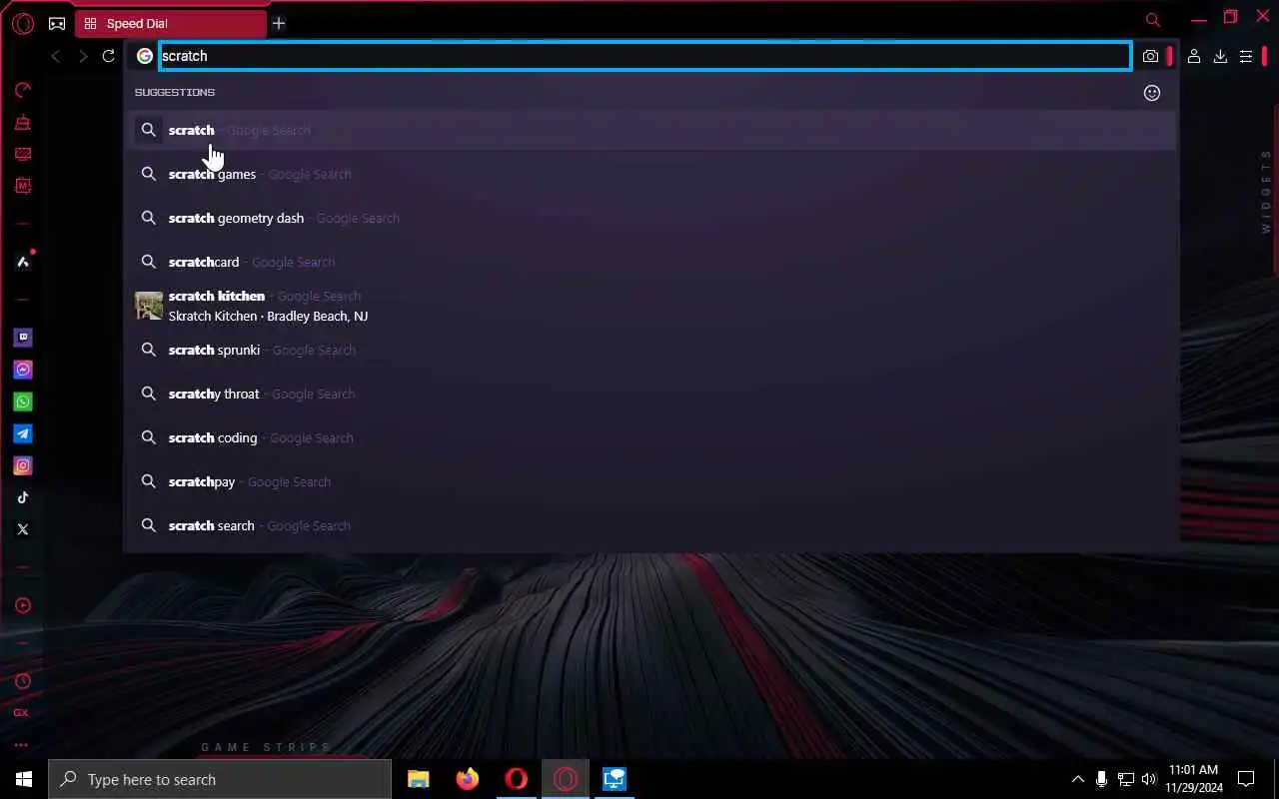Viewport: 1279px width, 799px height.
Task: Open the Windows Start menu
Action: point(24,779)
